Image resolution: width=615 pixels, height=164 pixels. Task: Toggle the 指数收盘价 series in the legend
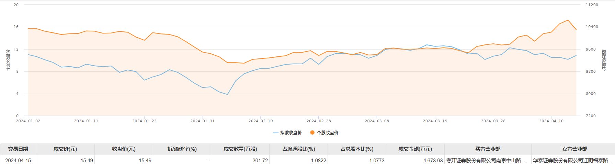click(287, 133)
